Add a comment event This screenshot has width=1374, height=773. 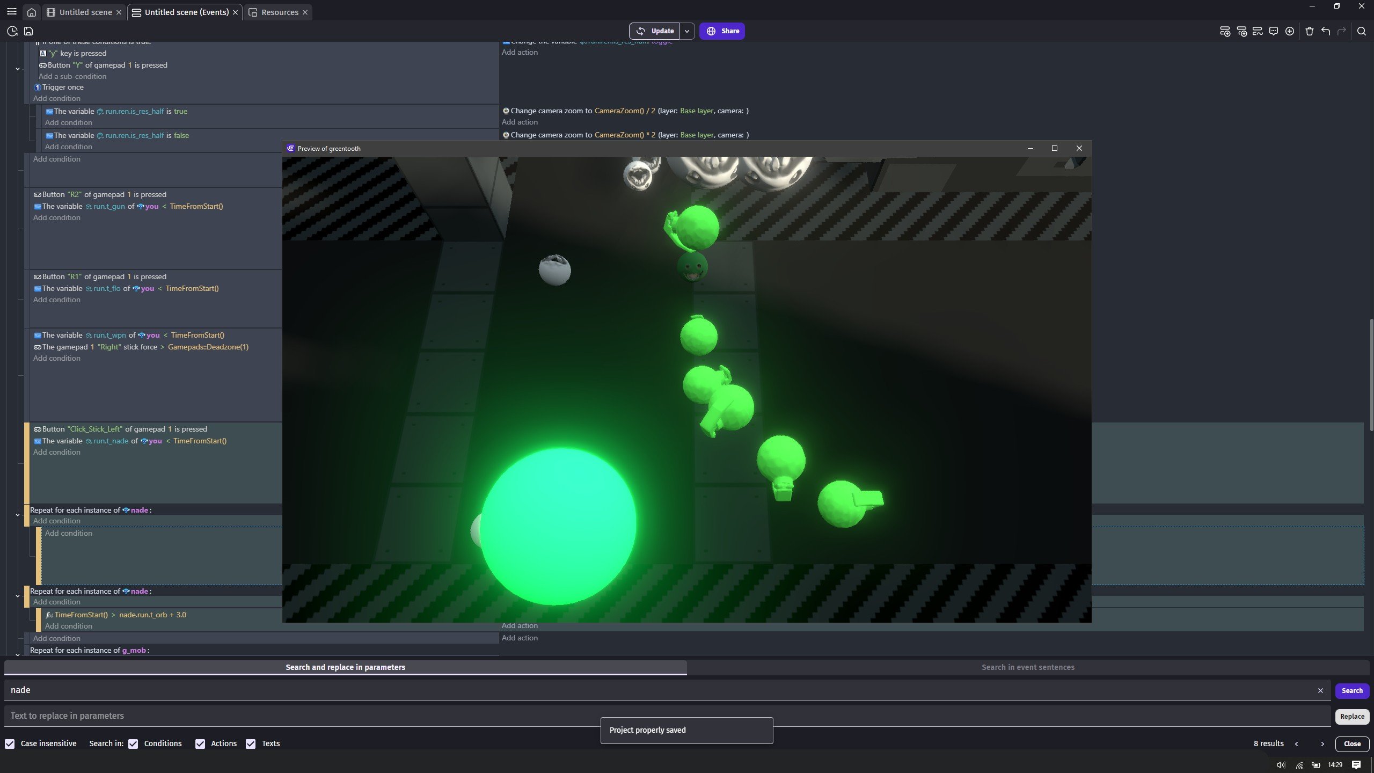tap(1274, 31)
